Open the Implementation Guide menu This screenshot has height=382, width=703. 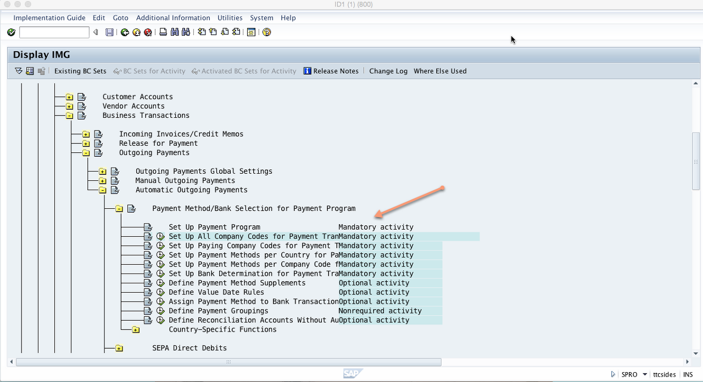49,18
